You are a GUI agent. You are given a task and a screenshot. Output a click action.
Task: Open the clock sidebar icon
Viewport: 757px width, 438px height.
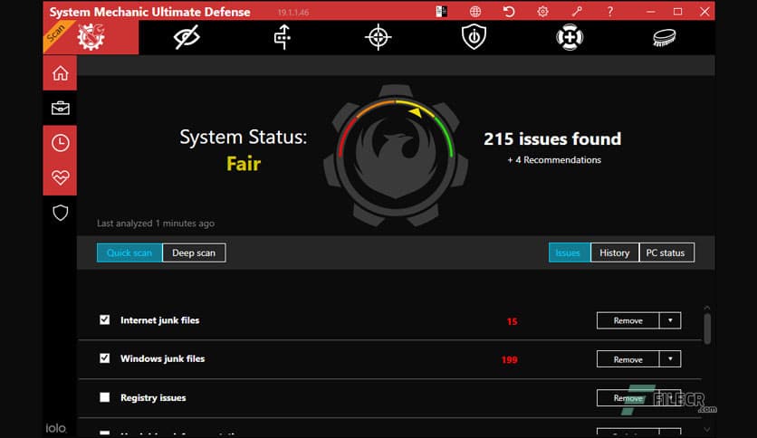pyautogui.click(x=60, y=143)
